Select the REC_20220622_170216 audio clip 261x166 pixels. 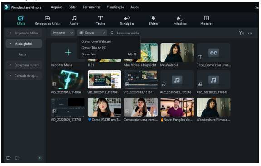click(x=177, y=80)
